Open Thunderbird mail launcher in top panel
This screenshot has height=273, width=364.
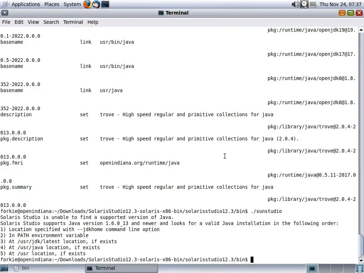96,4
